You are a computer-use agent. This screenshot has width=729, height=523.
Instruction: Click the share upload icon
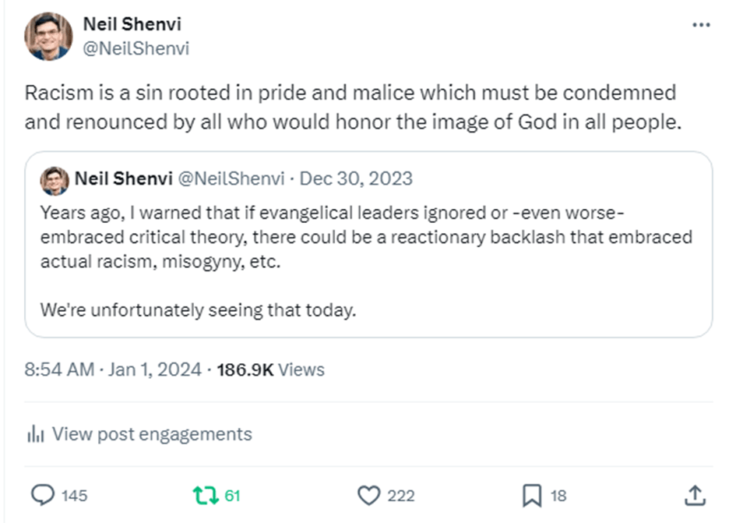point(696,495)
